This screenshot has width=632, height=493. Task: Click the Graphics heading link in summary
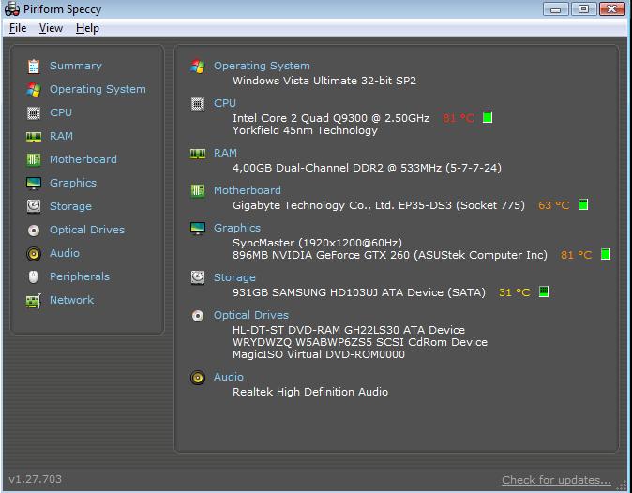(237, 228)
